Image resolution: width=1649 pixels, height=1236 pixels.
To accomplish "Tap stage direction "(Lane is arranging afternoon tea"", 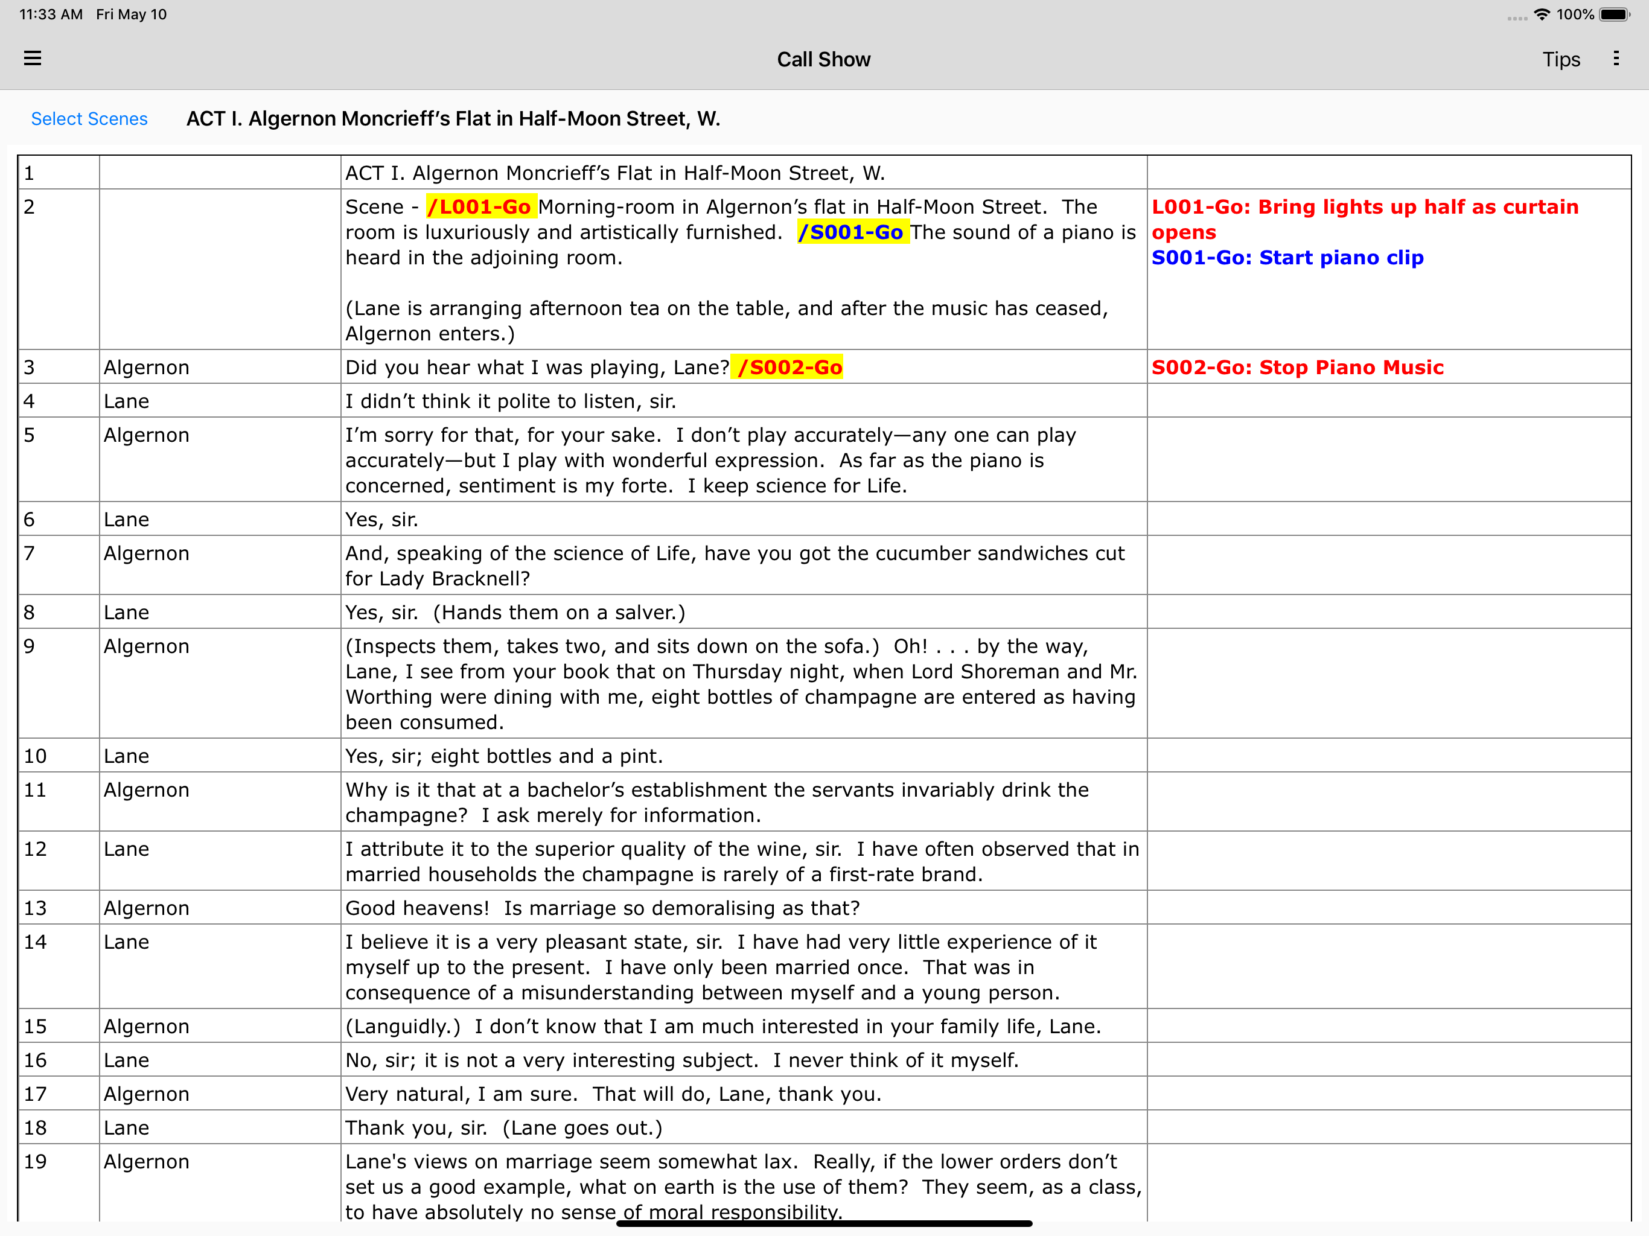I will click(x=727, y=320).
